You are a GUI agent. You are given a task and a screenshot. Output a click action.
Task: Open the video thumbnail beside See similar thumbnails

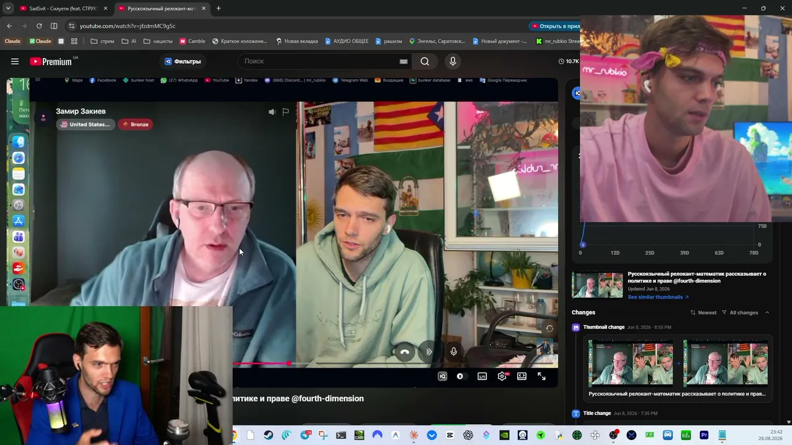[x=597, y=285]
